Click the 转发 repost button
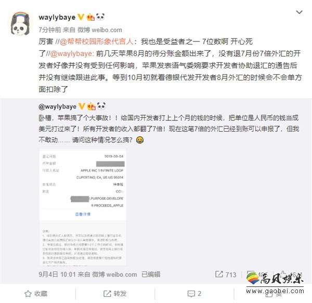Viewport: 312px width, 303px height. tap(115, 294)
